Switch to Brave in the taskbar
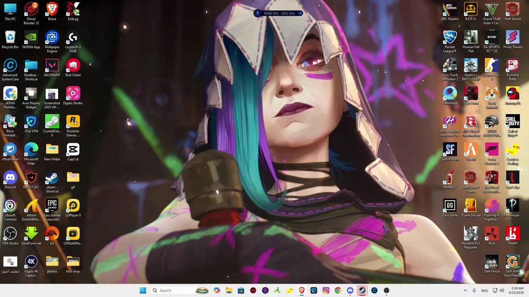This screenshot has height=297, width=529. [x=302, y=290]
